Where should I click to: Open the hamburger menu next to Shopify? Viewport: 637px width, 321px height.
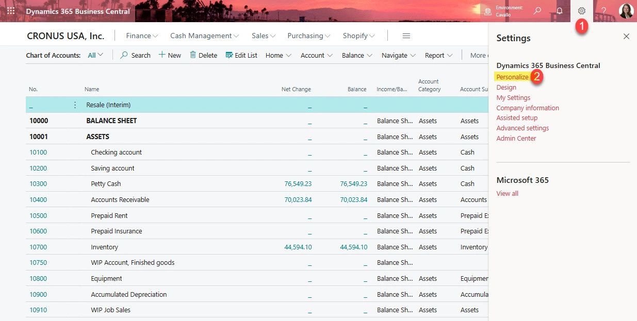click(x=406, y=36)
